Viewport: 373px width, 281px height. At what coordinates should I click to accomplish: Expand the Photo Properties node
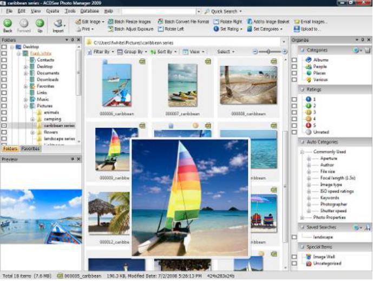click(302, 218)
